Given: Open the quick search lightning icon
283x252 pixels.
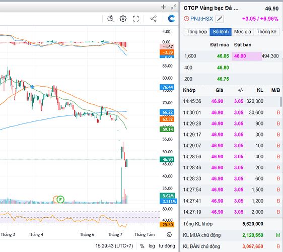Looking at the screenshot, I should [x=110, y=19].
